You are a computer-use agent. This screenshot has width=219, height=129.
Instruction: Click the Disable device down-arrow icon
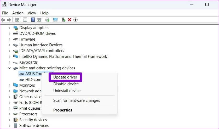76,20
